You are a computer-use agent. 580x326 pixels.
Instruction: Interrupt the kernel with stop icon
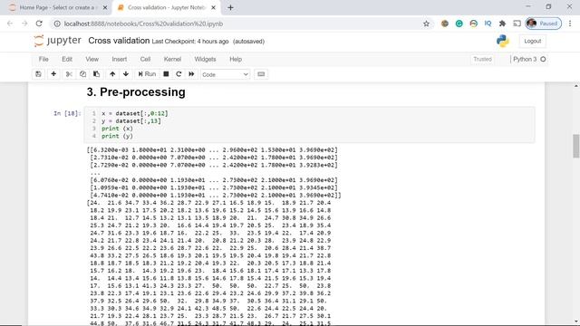[166, 74]
